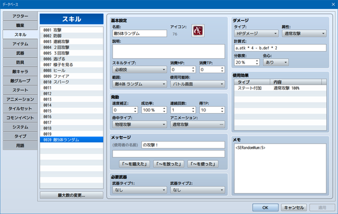
Task: Click the second message line field
Action: click(x=168, y=154)
